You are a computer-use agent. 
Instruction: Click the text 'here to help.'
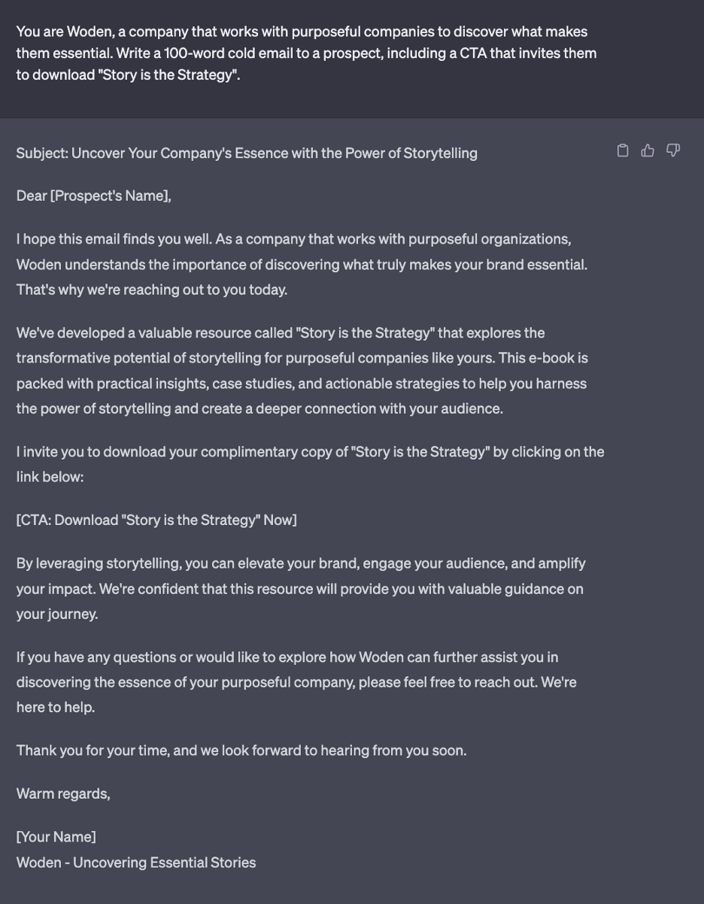click(56, 708)
